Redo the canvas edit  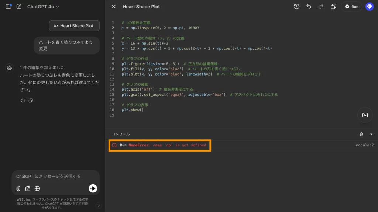pos(321,7)
